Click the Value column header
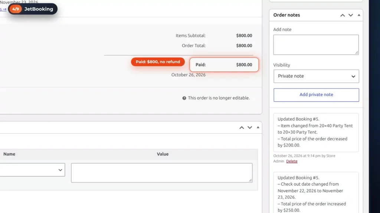Image resolution: width=380 pixels, height=213 pixels. tap(163, 154)
